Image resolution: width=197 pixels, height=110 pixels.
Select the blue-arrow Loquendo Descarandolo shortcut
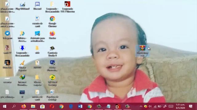(x=22, y=51)
